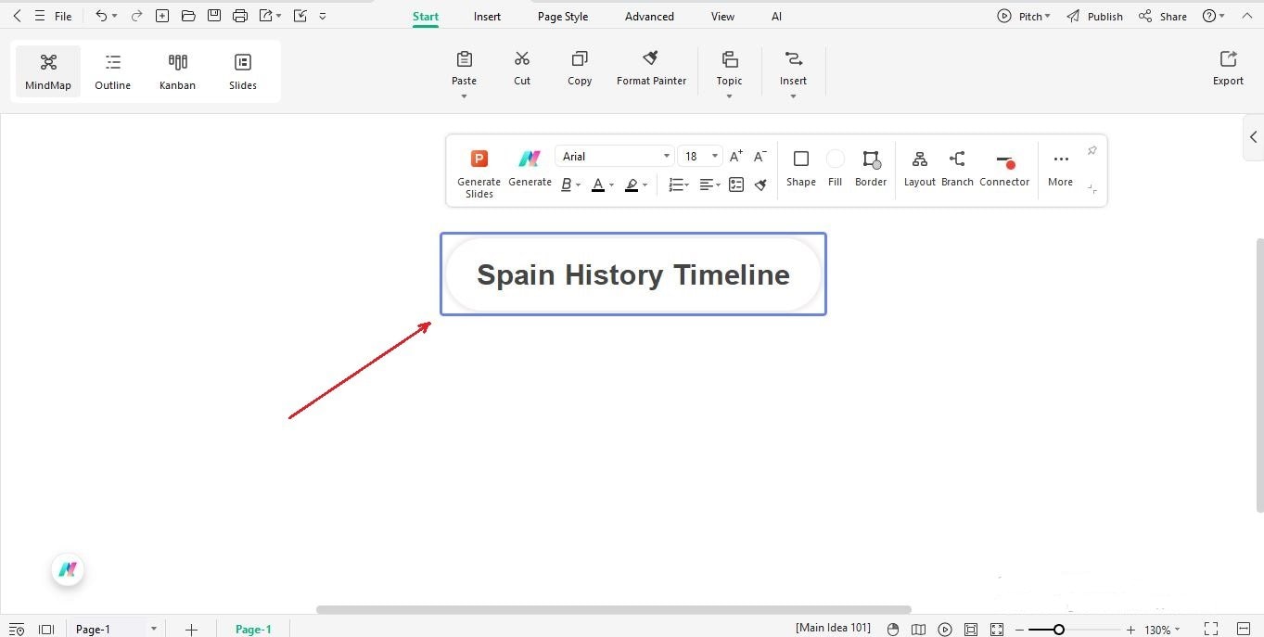Click the Branch icon

pos(957,169)
